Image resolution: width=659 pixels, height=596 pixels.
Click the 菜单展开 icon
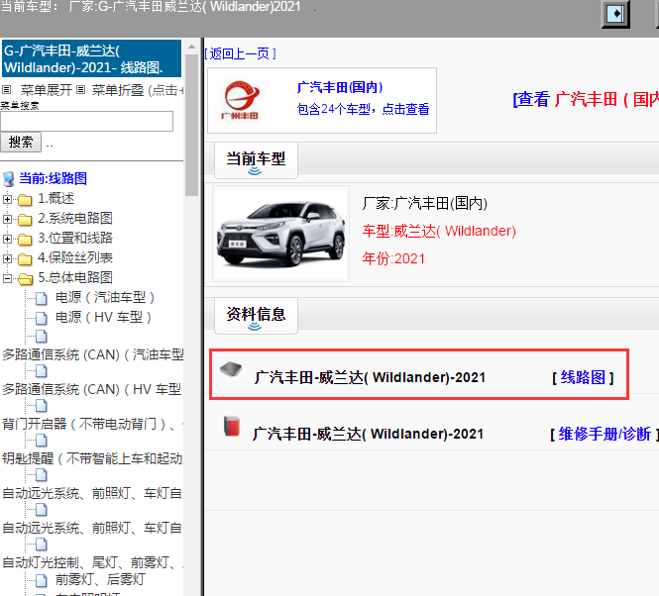(6, 89)
